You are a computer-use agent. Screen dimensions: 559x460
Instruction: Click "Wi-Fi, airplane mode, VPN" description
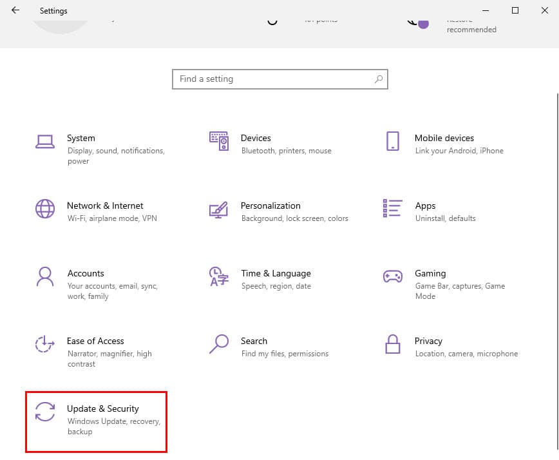112,218
